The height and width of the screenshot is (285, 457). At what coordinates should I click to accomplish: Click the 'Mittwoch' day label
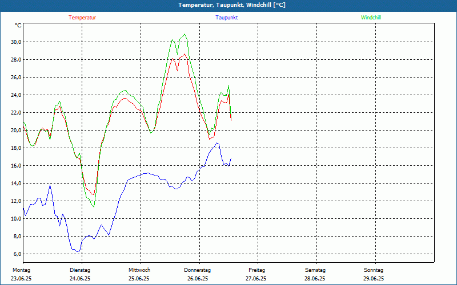coord(139,270)
